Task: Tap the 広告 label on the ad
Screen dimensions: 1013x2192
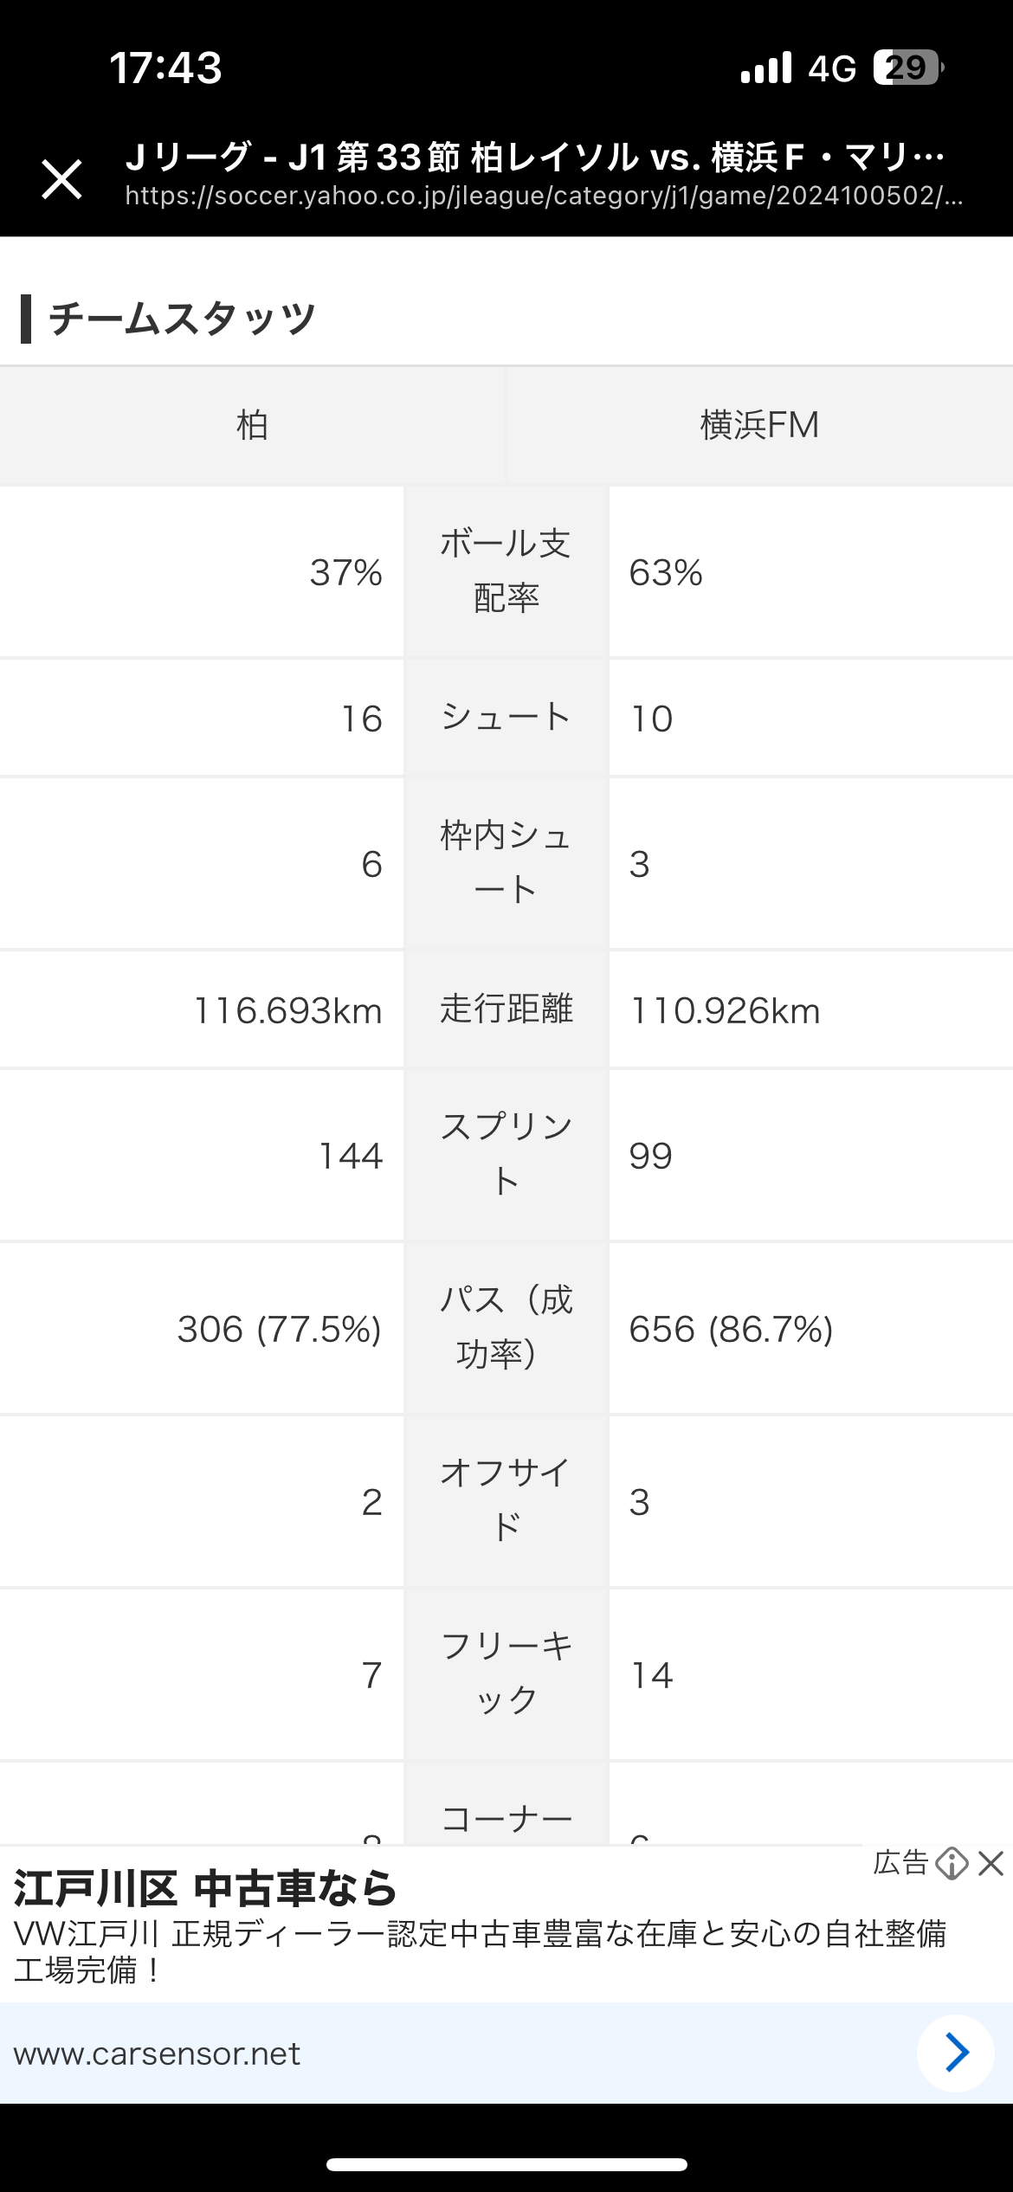Action: point(900,1862)
